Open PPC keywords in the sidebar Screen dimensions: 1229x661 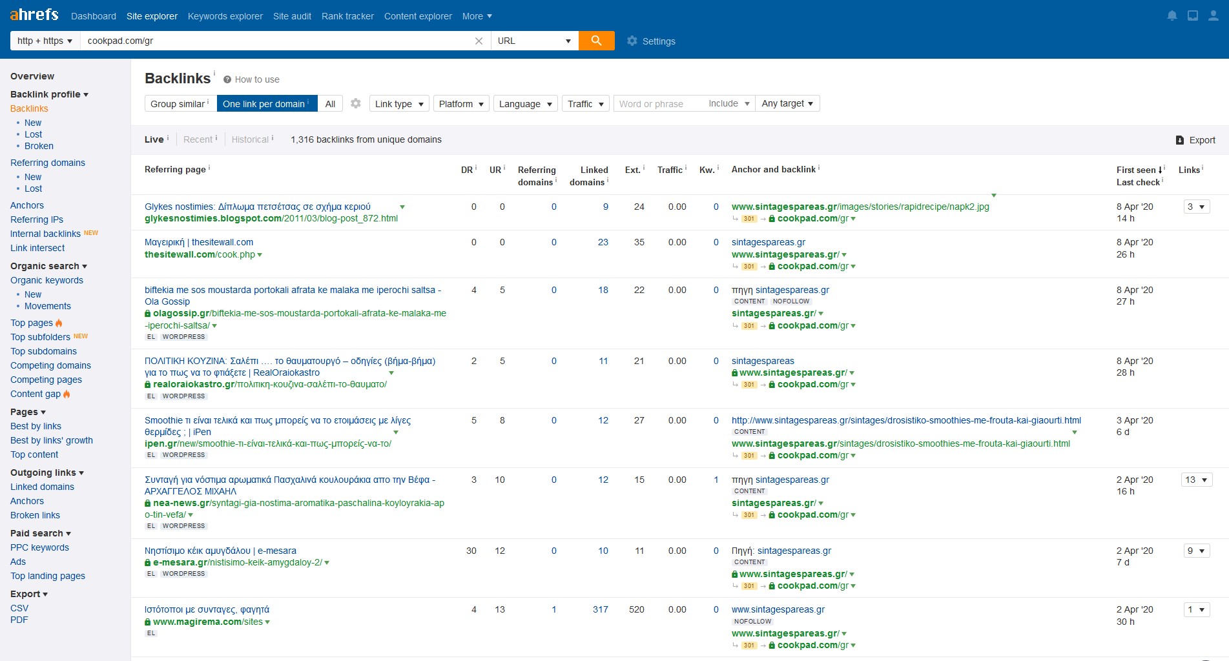pyautogui.click(x=39, y=547)
